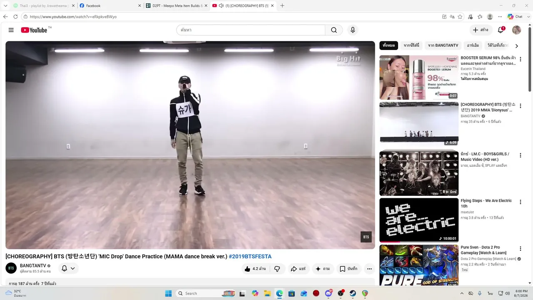Screen dimensions: 533x300
Task: Mute the tab playing the BTS choreography
Action: [x=221, y=6]
